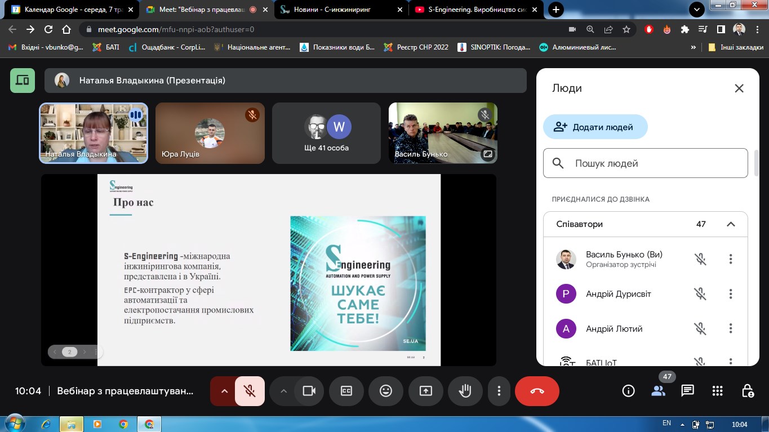769x432 pixels.
Task: Click the Додати людей button
Action: coord(595,127)
